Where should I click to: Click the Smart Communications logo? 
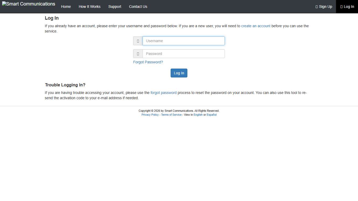click(x=29, y=4)
